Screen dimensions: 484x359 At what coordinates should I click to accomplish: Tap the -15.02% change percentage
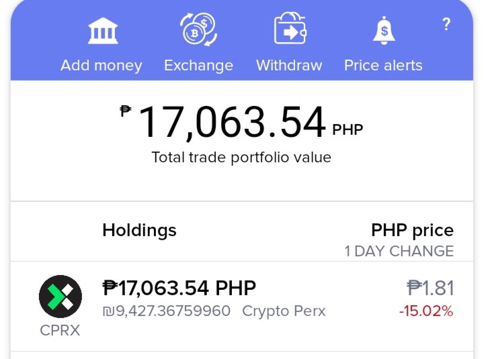426,311
